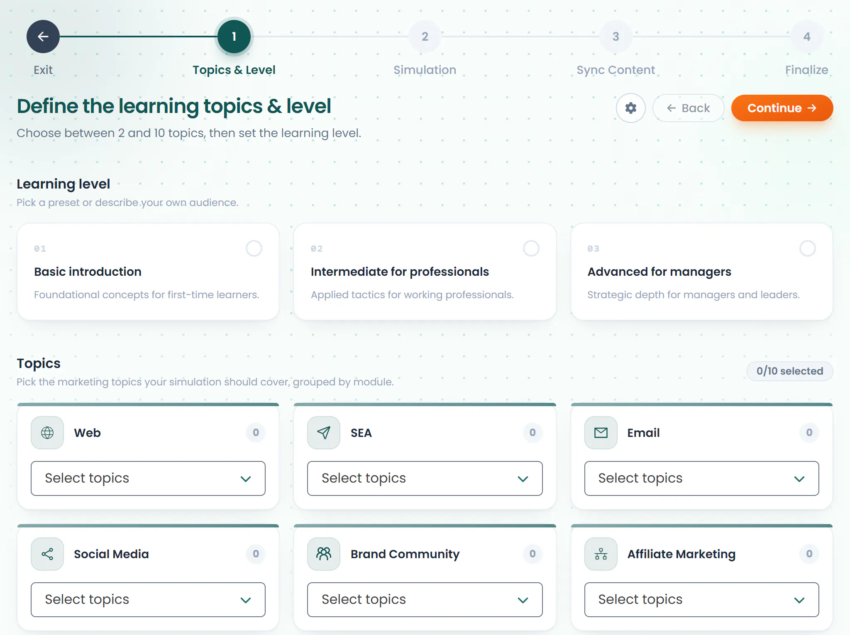The width and height of the screenshot is (850, 635).
Task: Open the Web Select topics dropdown
Action: 148,478
